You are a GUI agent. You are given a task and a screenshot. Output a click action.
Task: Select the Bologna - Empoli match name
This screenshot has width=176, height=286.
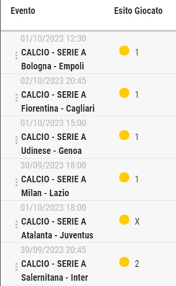53,66
